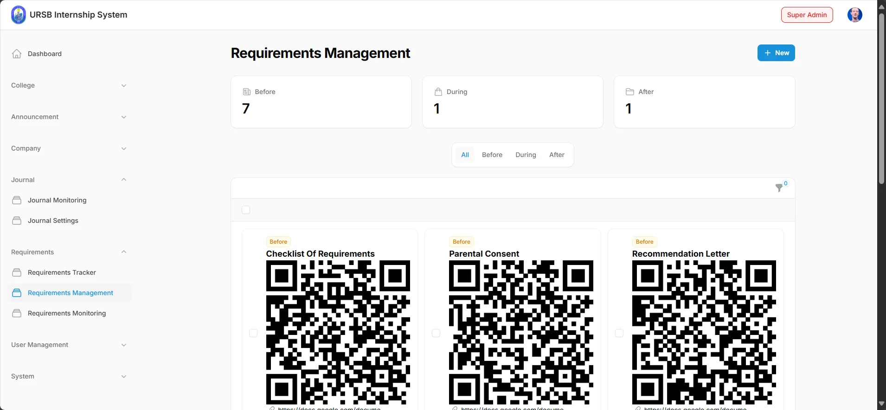Click the URSB logo icon
Viewport: 886px width, 410px height.
(x=19, y=15)
